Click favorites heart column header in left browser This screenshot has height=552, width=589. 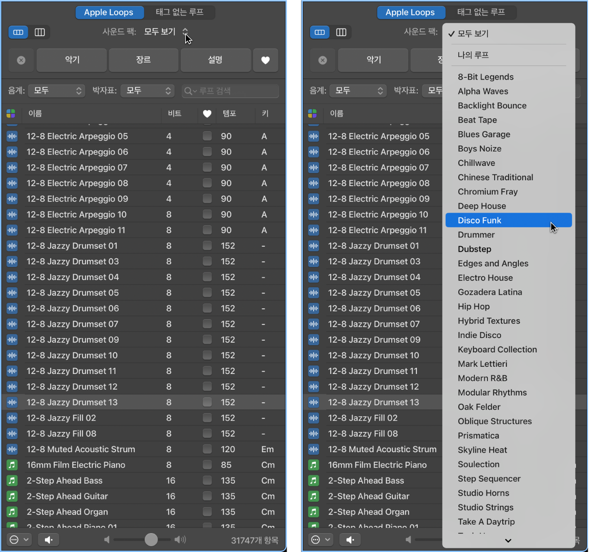click(207, 114)
